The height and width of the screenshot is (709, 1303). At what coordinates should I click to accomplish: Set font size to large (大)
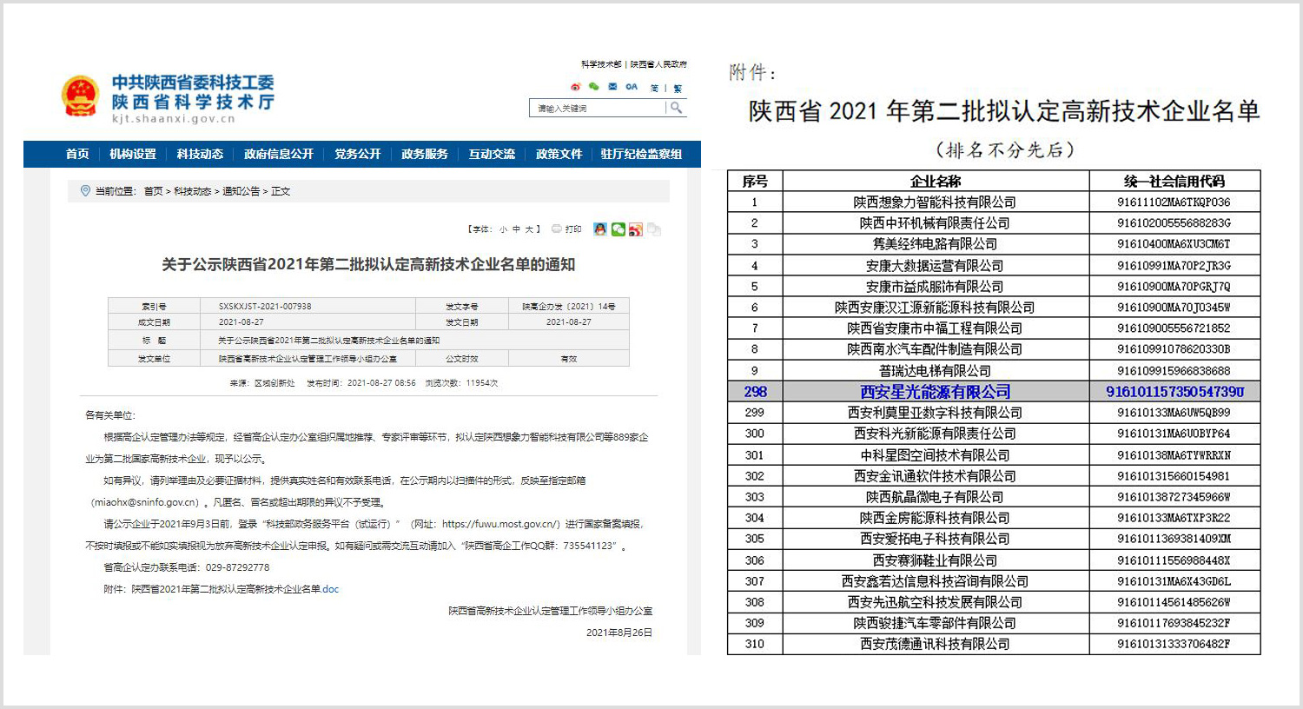(x=529, y=229)
